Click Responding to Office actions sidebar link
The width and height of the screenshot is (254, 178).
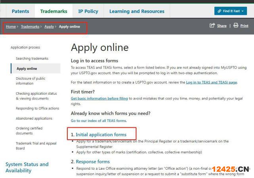coord(37,109)
